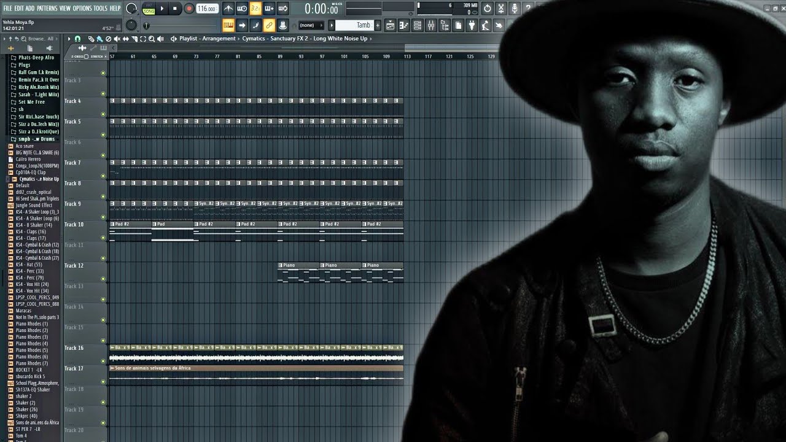Viewport: 786px width, 442px height.
Task: Select the playlist delete tool
Action: pyautogui.click(x=108, y=39)
